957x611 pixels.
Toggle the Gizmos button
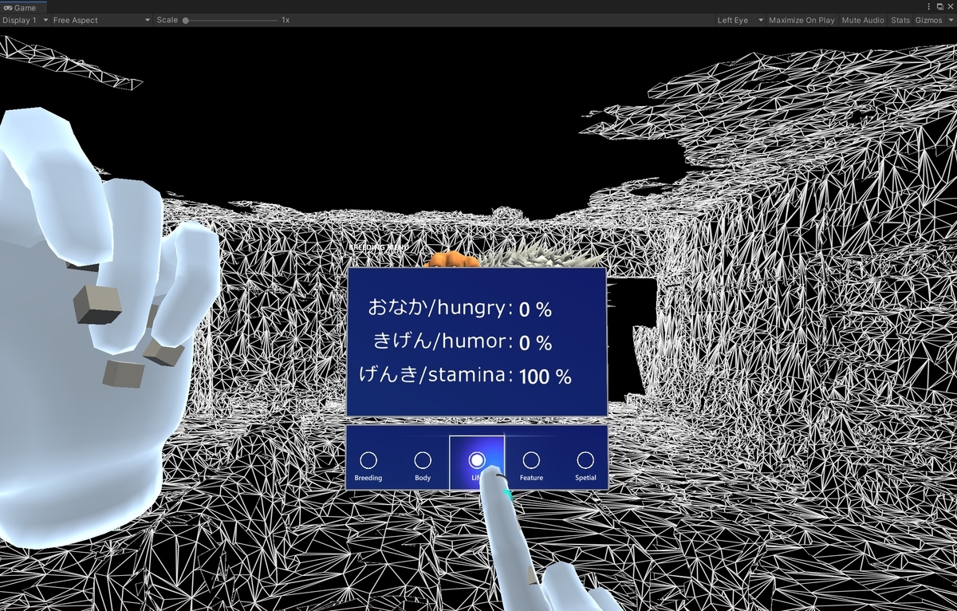(x=928, y=20)
